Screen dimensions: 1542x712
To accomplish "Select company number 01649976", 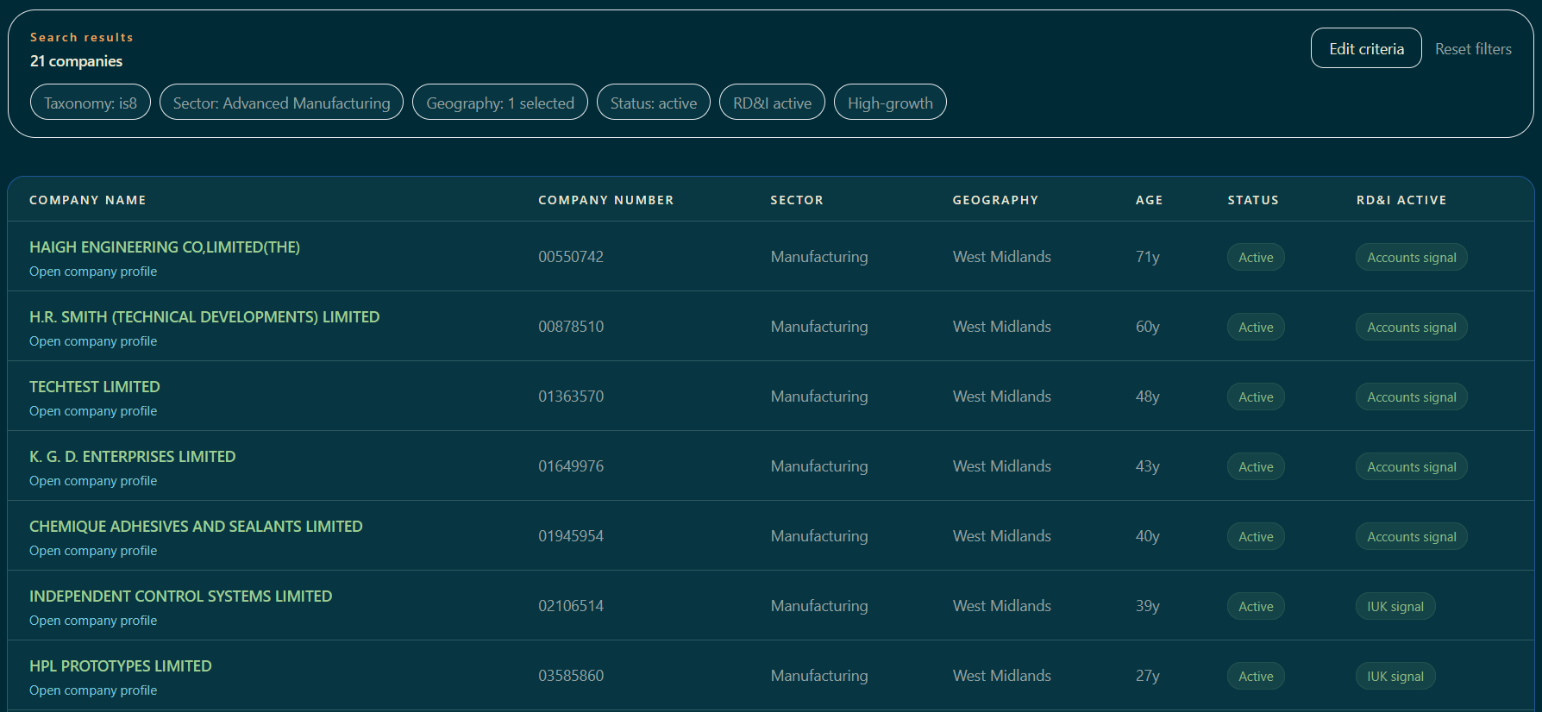I will click(x=571, y=466).
